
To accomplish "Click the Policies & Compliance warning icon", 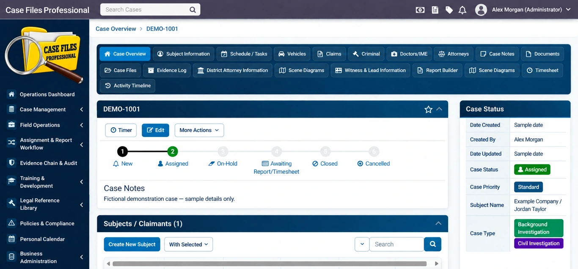I will (12, 223).
